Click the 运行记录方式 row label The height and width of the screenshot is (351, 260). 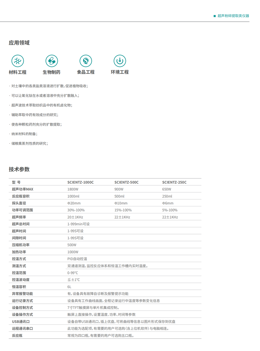point(22,301)
